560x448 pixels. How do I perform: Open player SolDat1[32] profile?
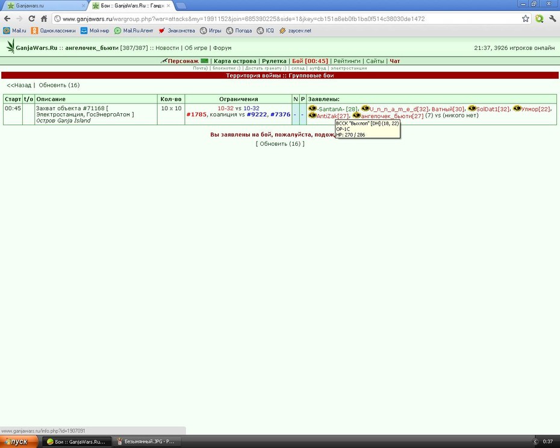click(x=493, y=109)
